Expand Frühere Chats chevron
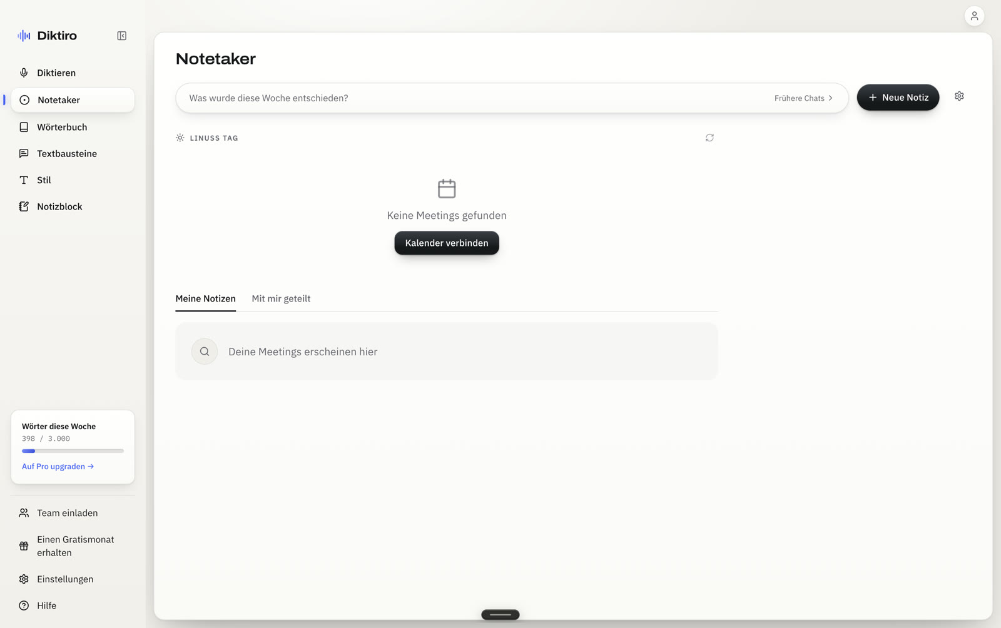1001x628 pixels. 830,98
